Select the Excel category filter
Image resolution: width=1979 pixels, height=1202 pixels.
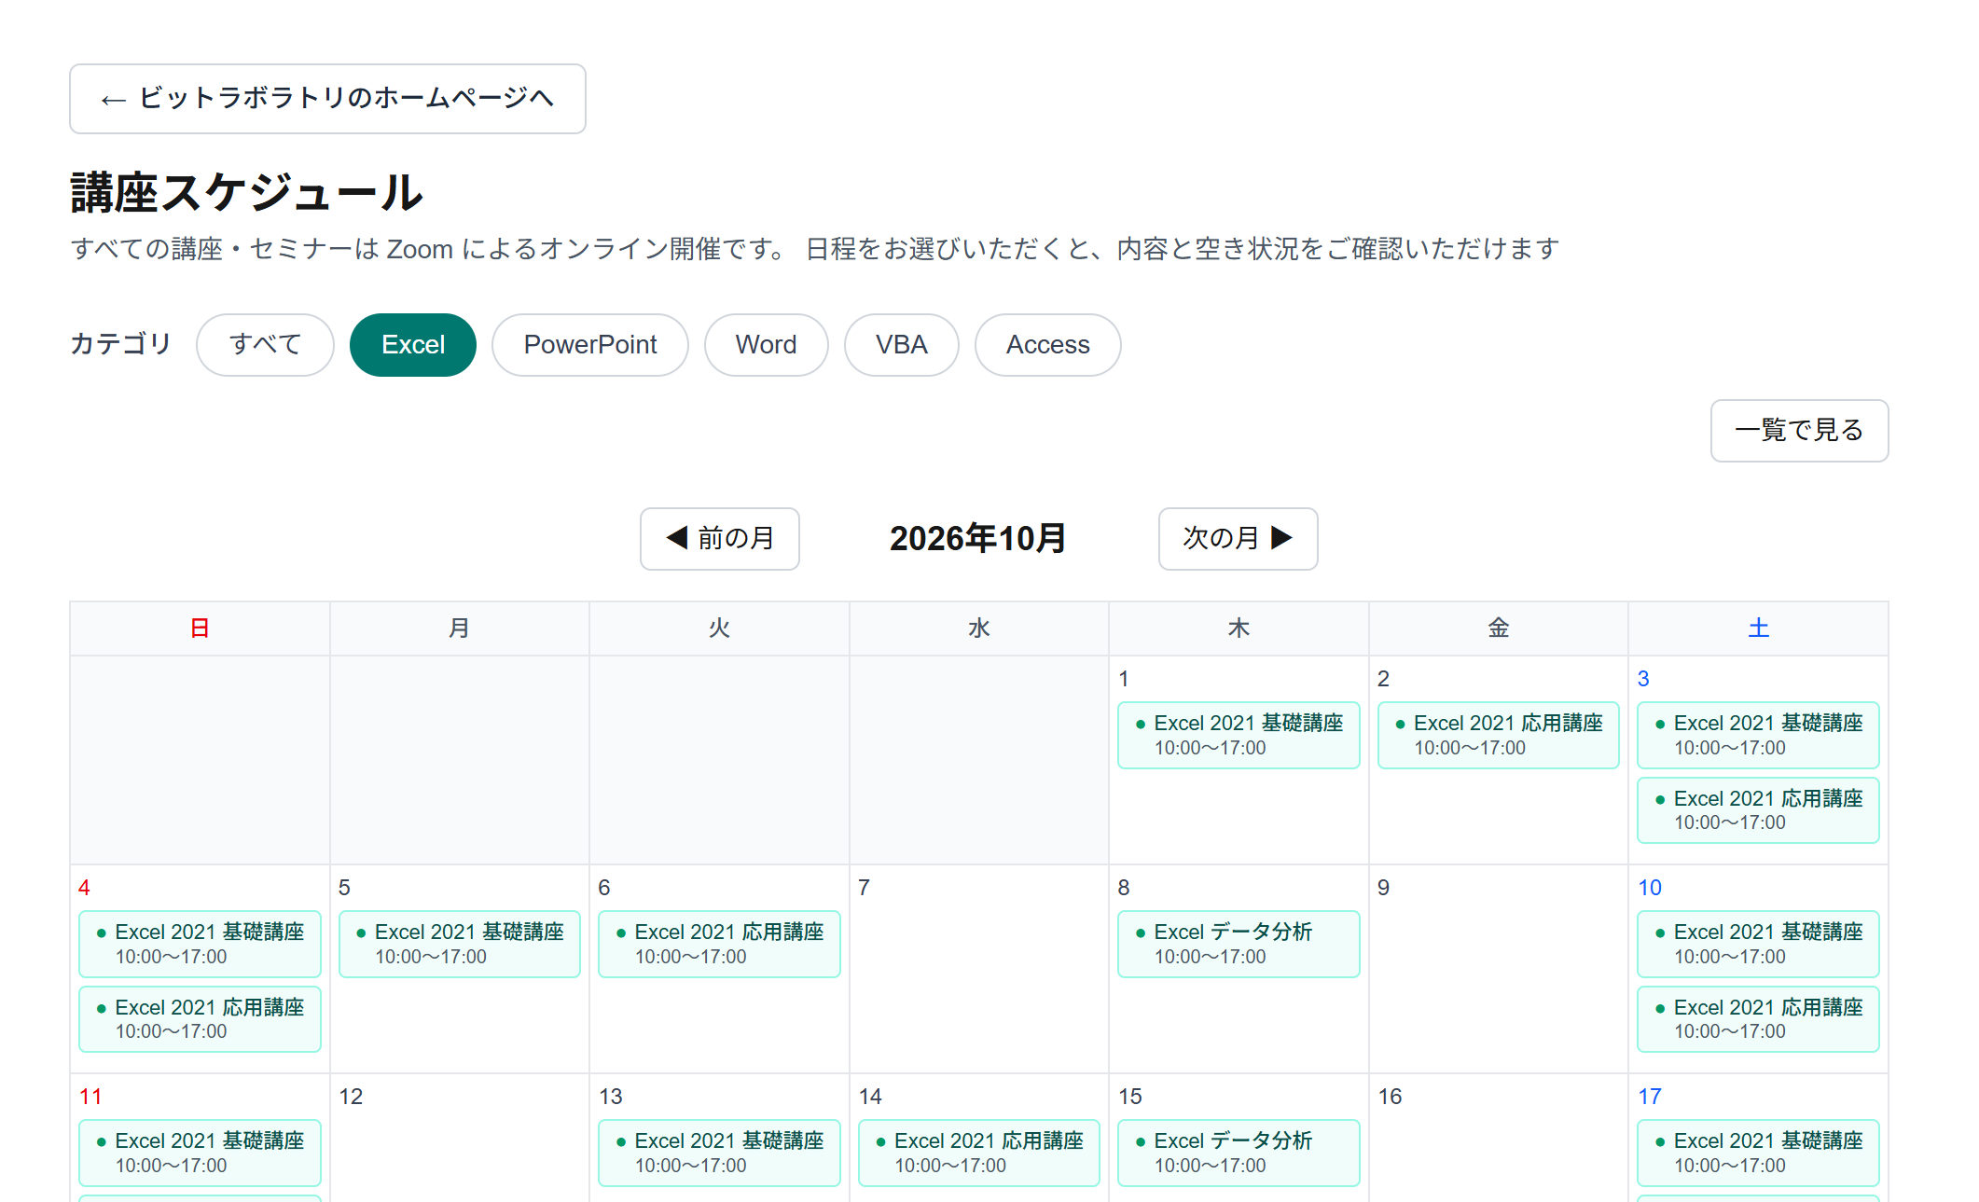(x=413, y=345)
